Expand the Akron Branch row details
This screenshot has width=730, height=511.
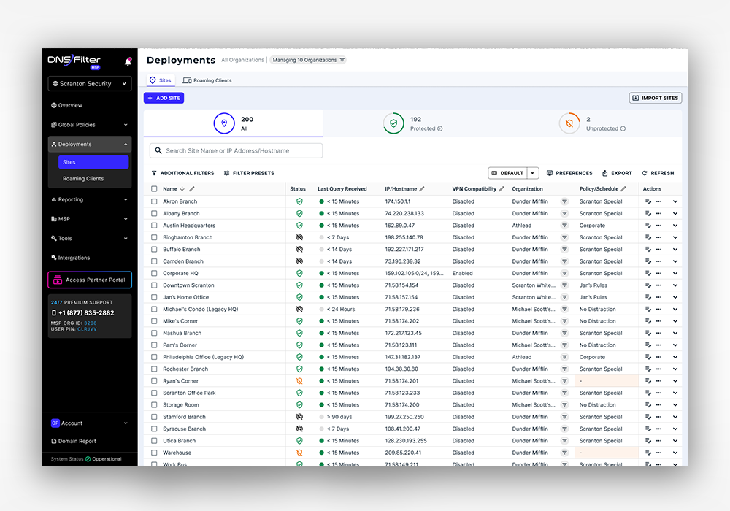[675, 201]
